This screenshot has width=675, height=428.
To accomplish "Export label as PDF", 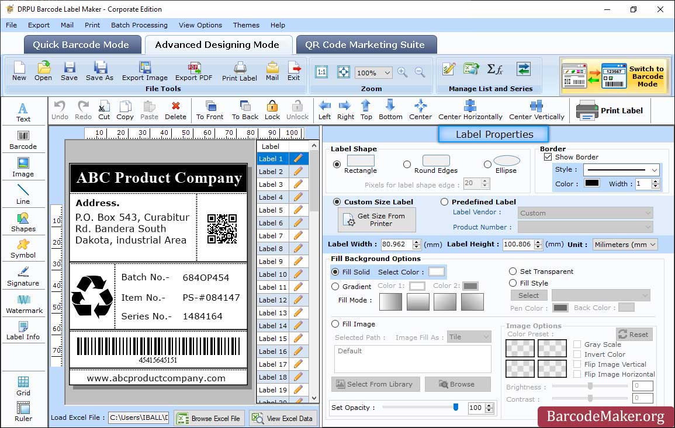I will tap(193, 71).
